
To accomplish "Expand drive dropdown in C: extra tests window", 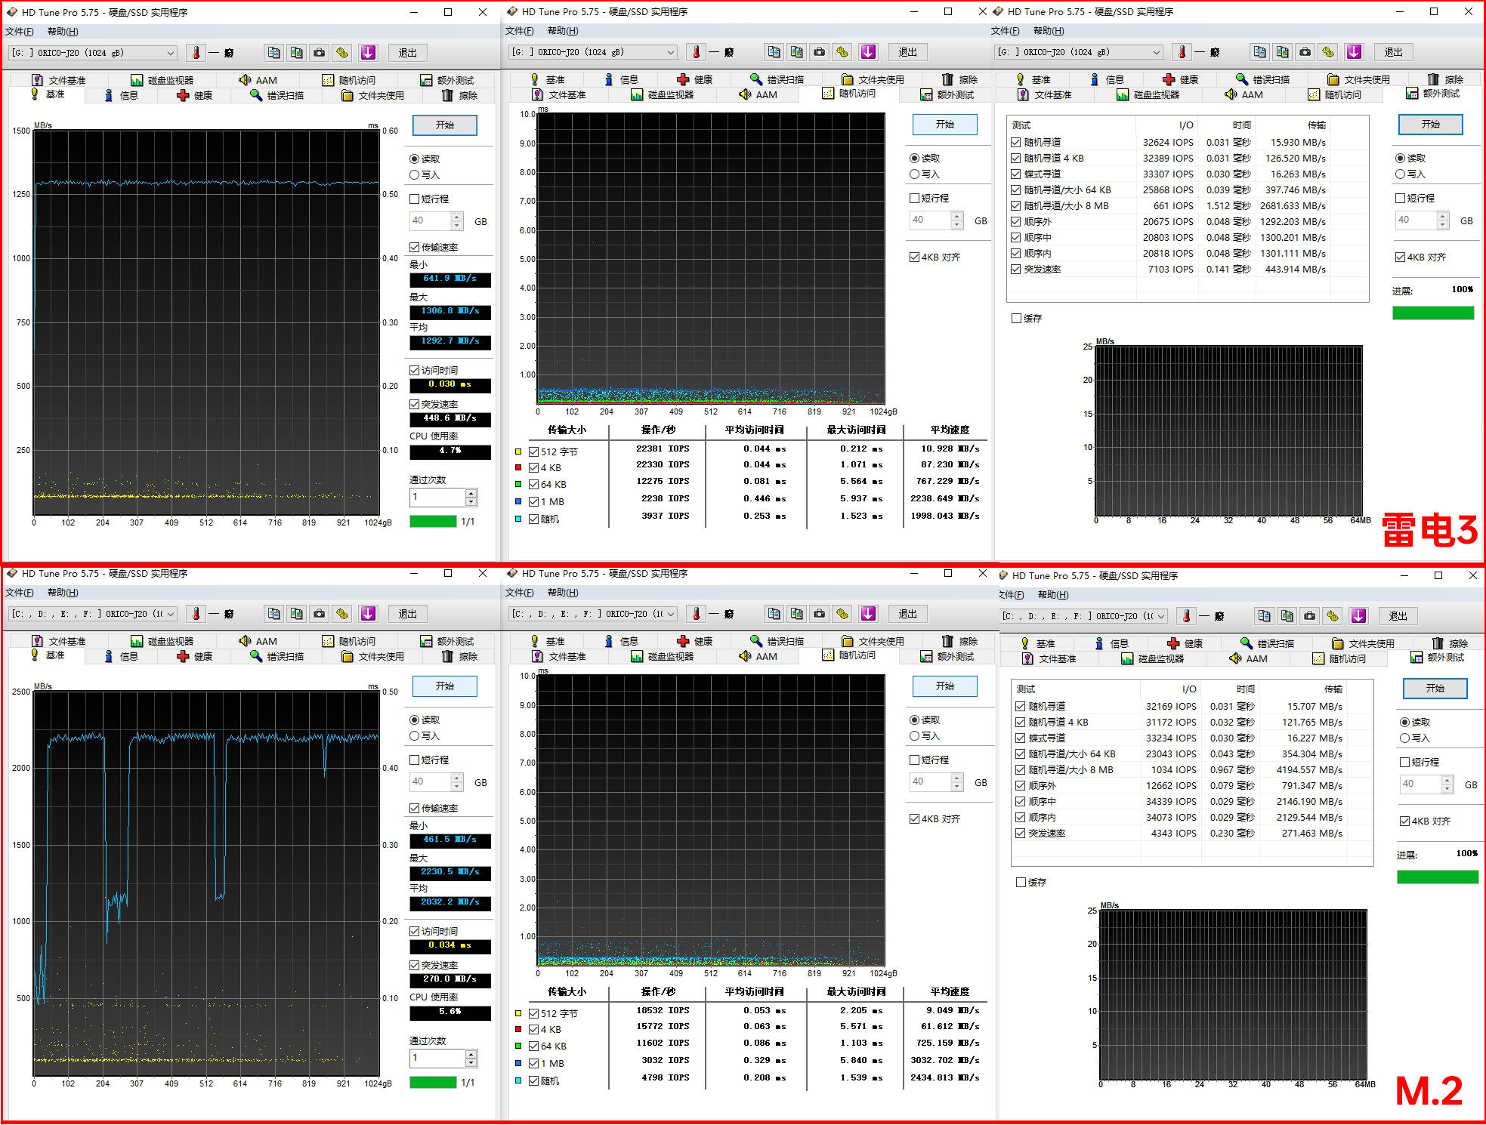I will click(x=1162, y=616).
